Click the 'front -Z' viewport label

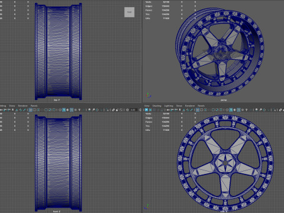pyautogui.click(x=57, y=211)
